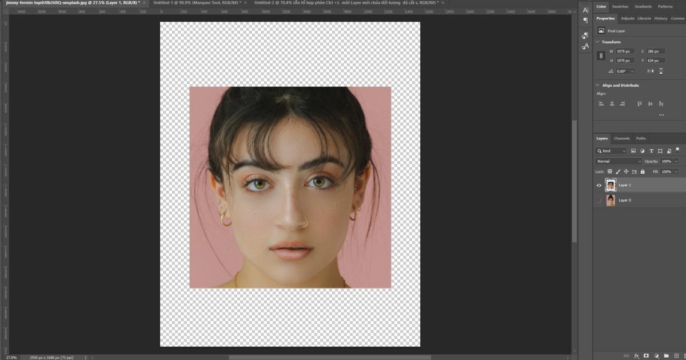This screenshot has height=360, width=686.
Task: Click the Y position field
Action: click(656, 61)
